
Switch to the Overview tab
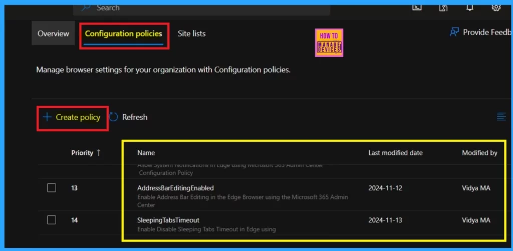coord(53,34)
